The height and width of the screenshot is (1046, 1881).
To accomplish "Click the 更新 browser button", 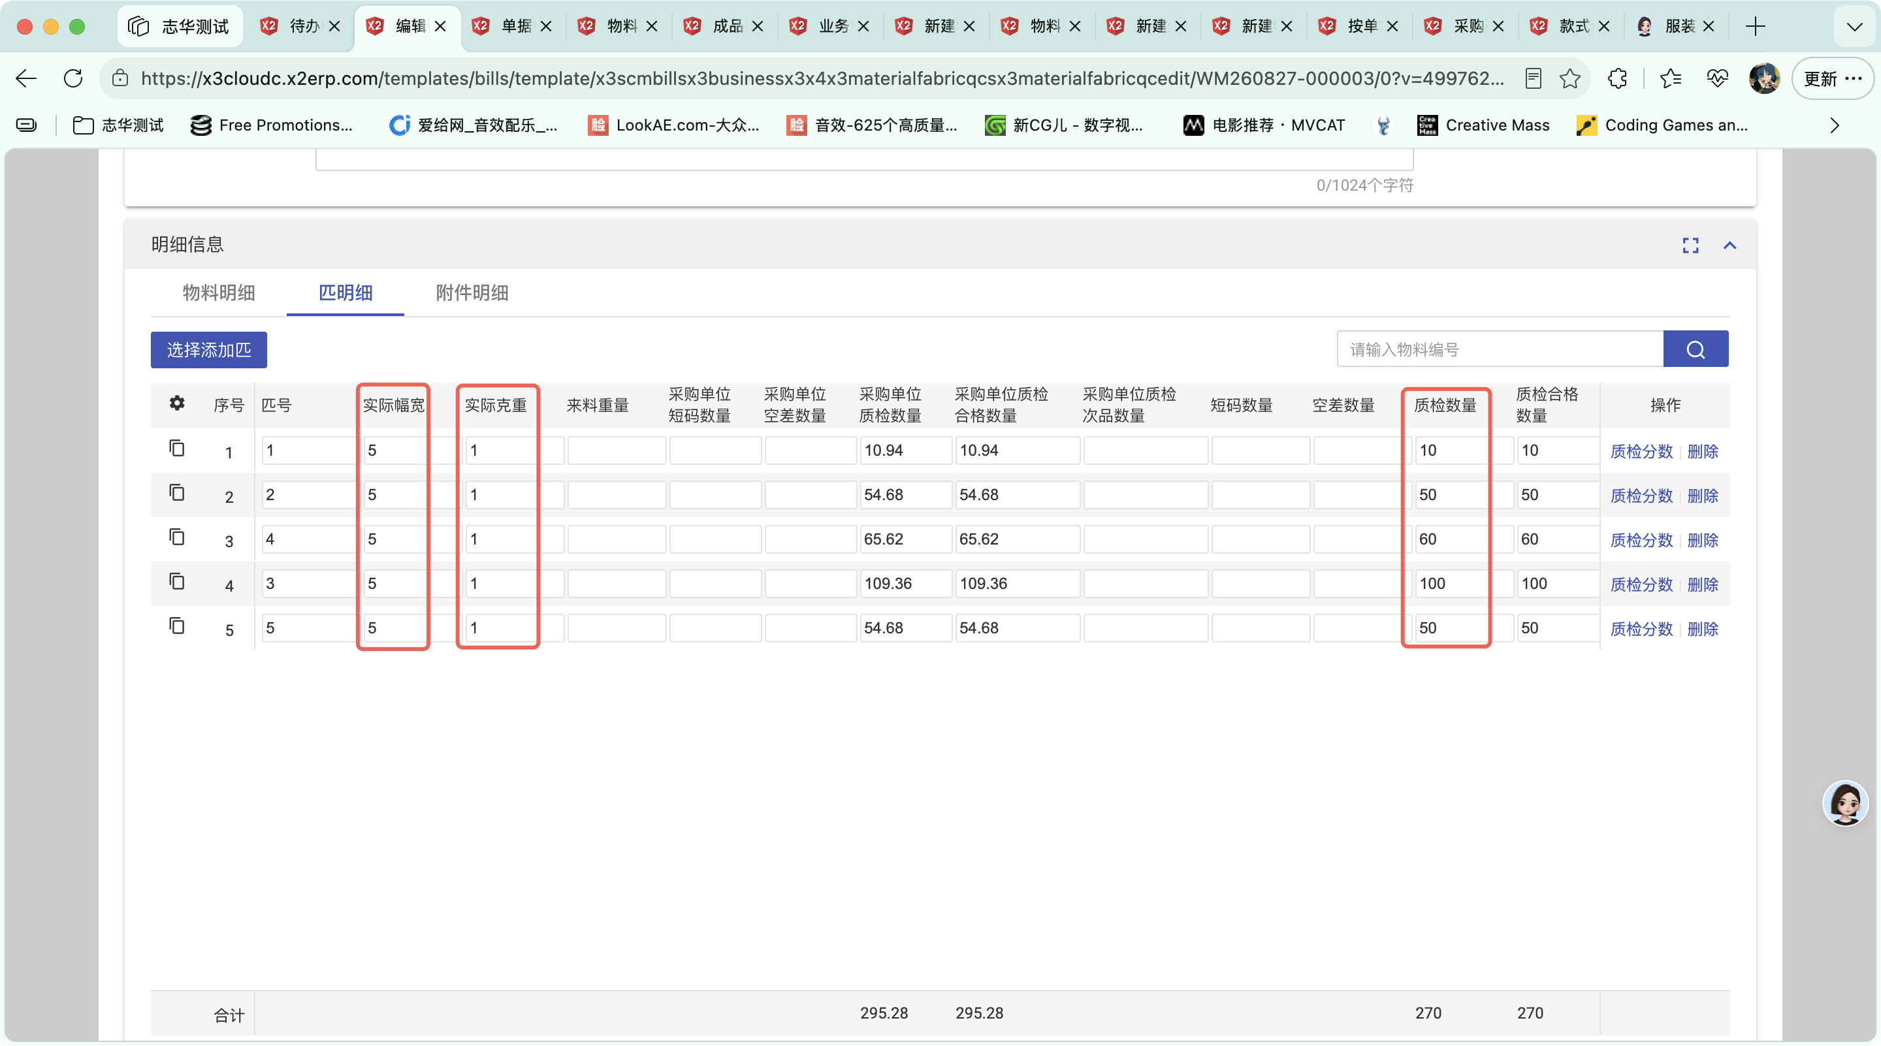I will tap(1832, 78).
